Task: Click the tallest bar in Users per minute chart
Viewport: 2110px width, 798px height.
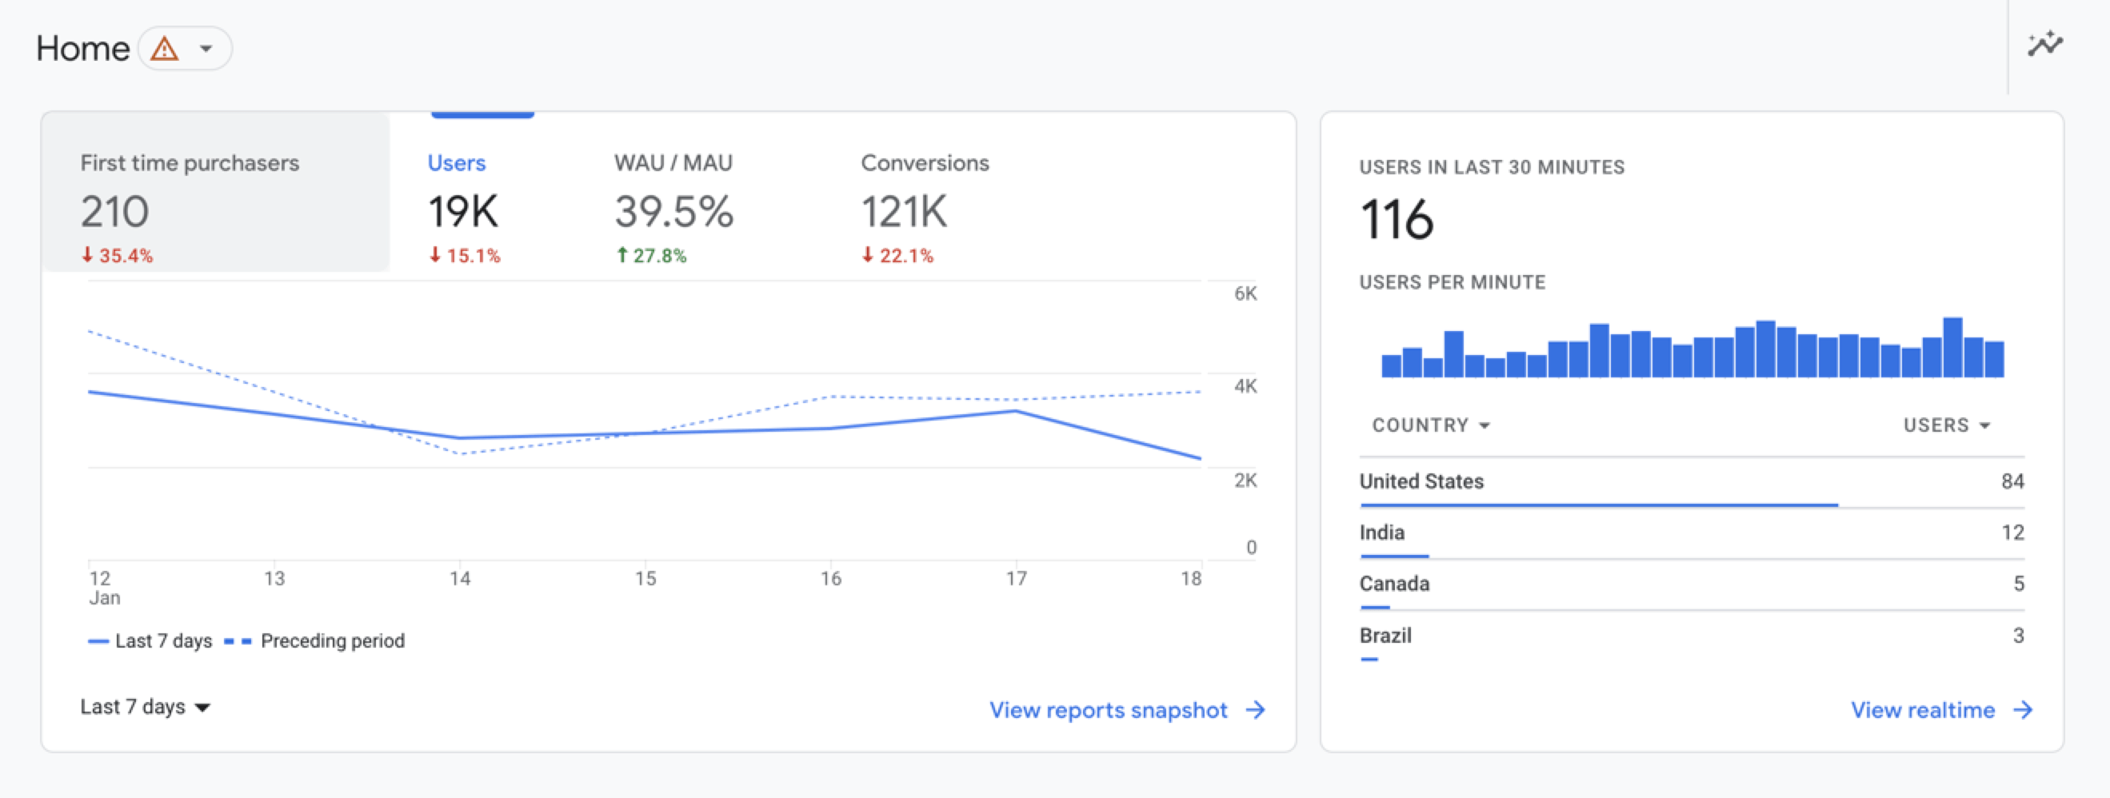Action: click(1952, 347)
